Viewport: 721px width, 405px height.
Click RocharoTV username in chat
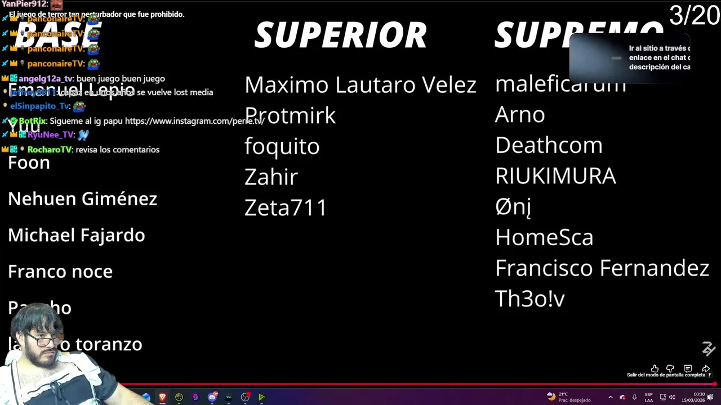tap(50, 150)
